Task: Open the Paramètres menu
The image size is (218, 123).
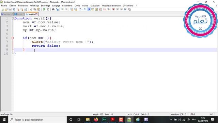Action: point(67,5)
